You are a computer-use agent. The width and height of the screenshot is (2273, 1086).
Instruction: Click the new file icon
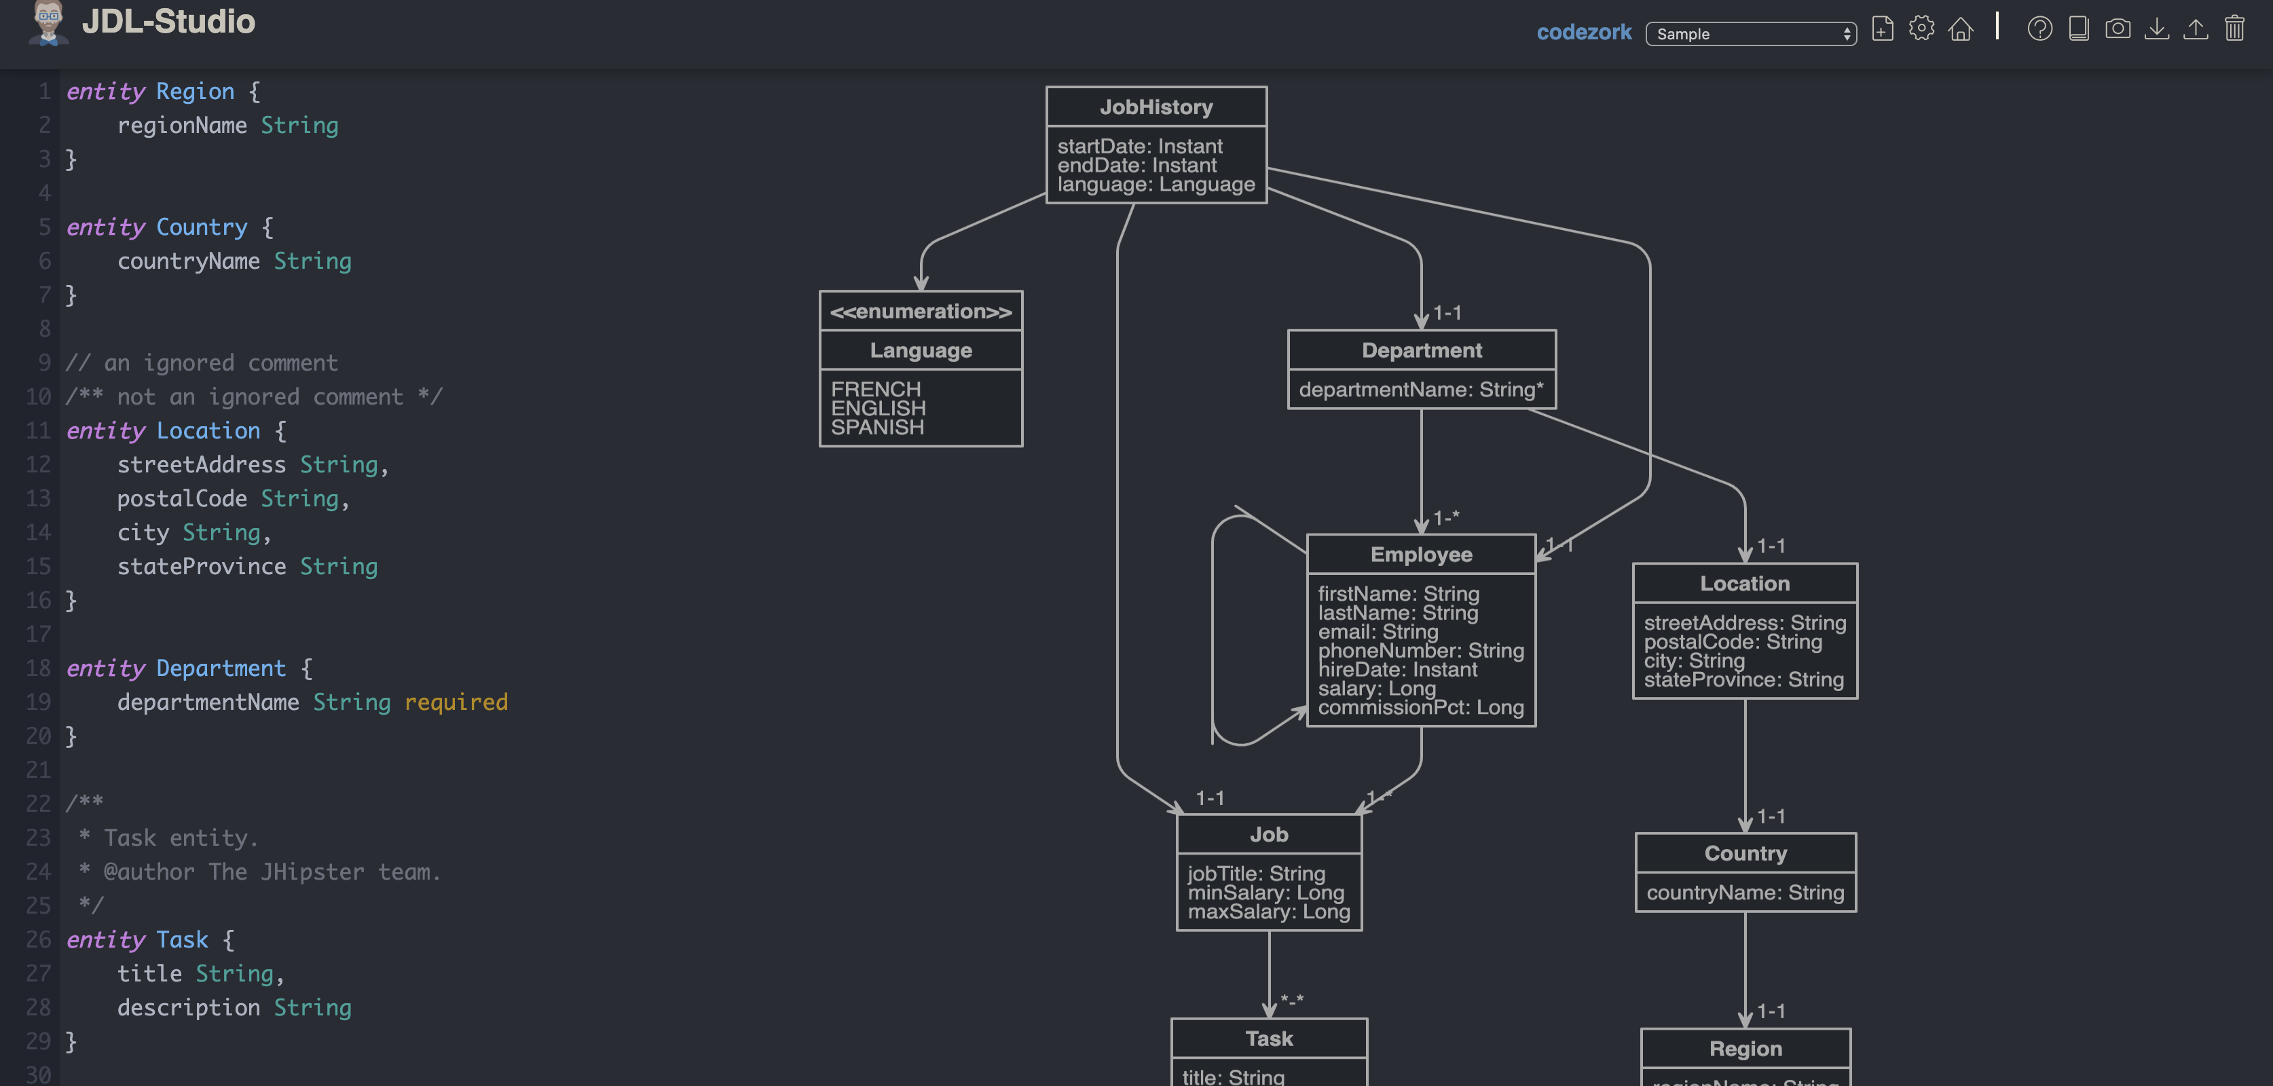coord(1882,29)
